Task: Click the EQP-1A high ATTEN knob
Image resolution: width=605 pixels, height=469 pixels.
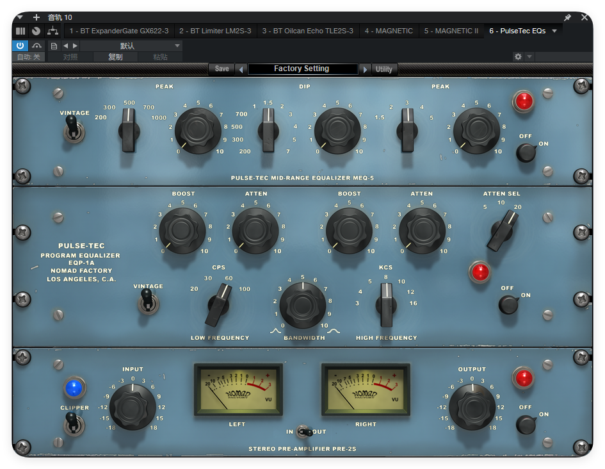Action: [x=422, y=231]
